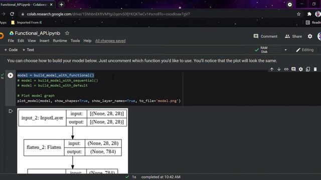
Task: Move cell down with arrow icon
Action: [x=279, y=69]
